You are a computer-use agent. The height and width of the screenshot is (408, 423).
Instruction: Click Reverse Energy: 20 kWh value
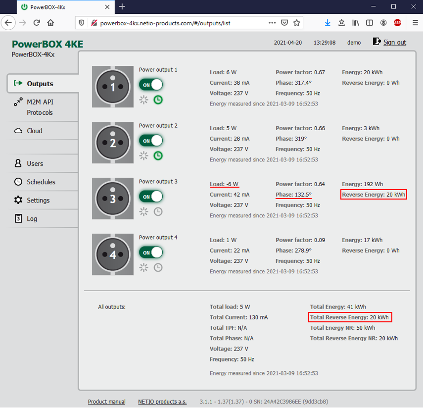click(x=374, y=195)
